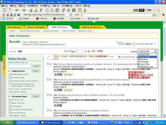Collapse the Document Types section triangle
The image size is (166, 125).
point(9,96)
